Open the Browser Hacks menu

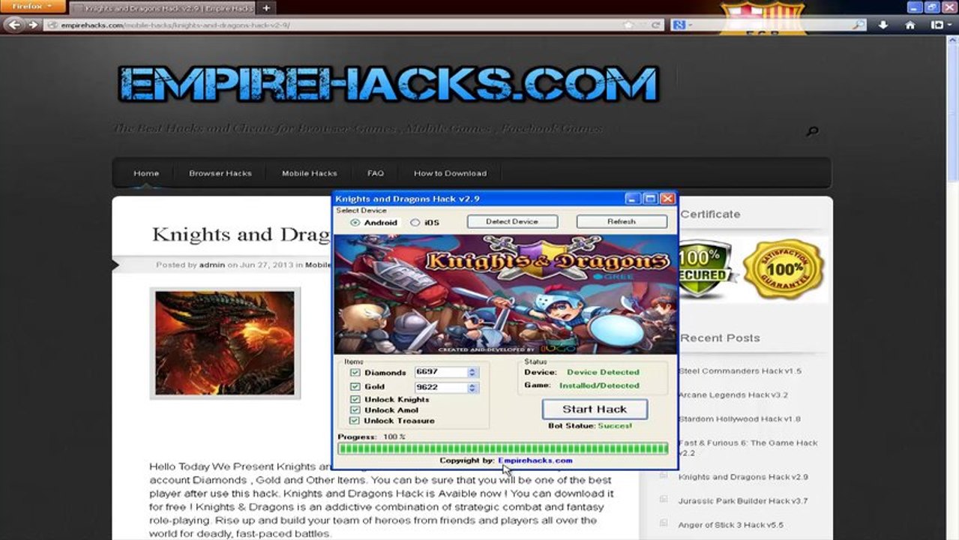pyautogui.click(x=220, y=173)
